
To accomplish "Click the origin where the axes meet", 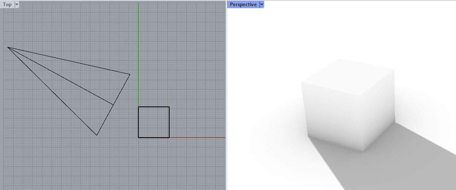I will click(x=138, y=138).
